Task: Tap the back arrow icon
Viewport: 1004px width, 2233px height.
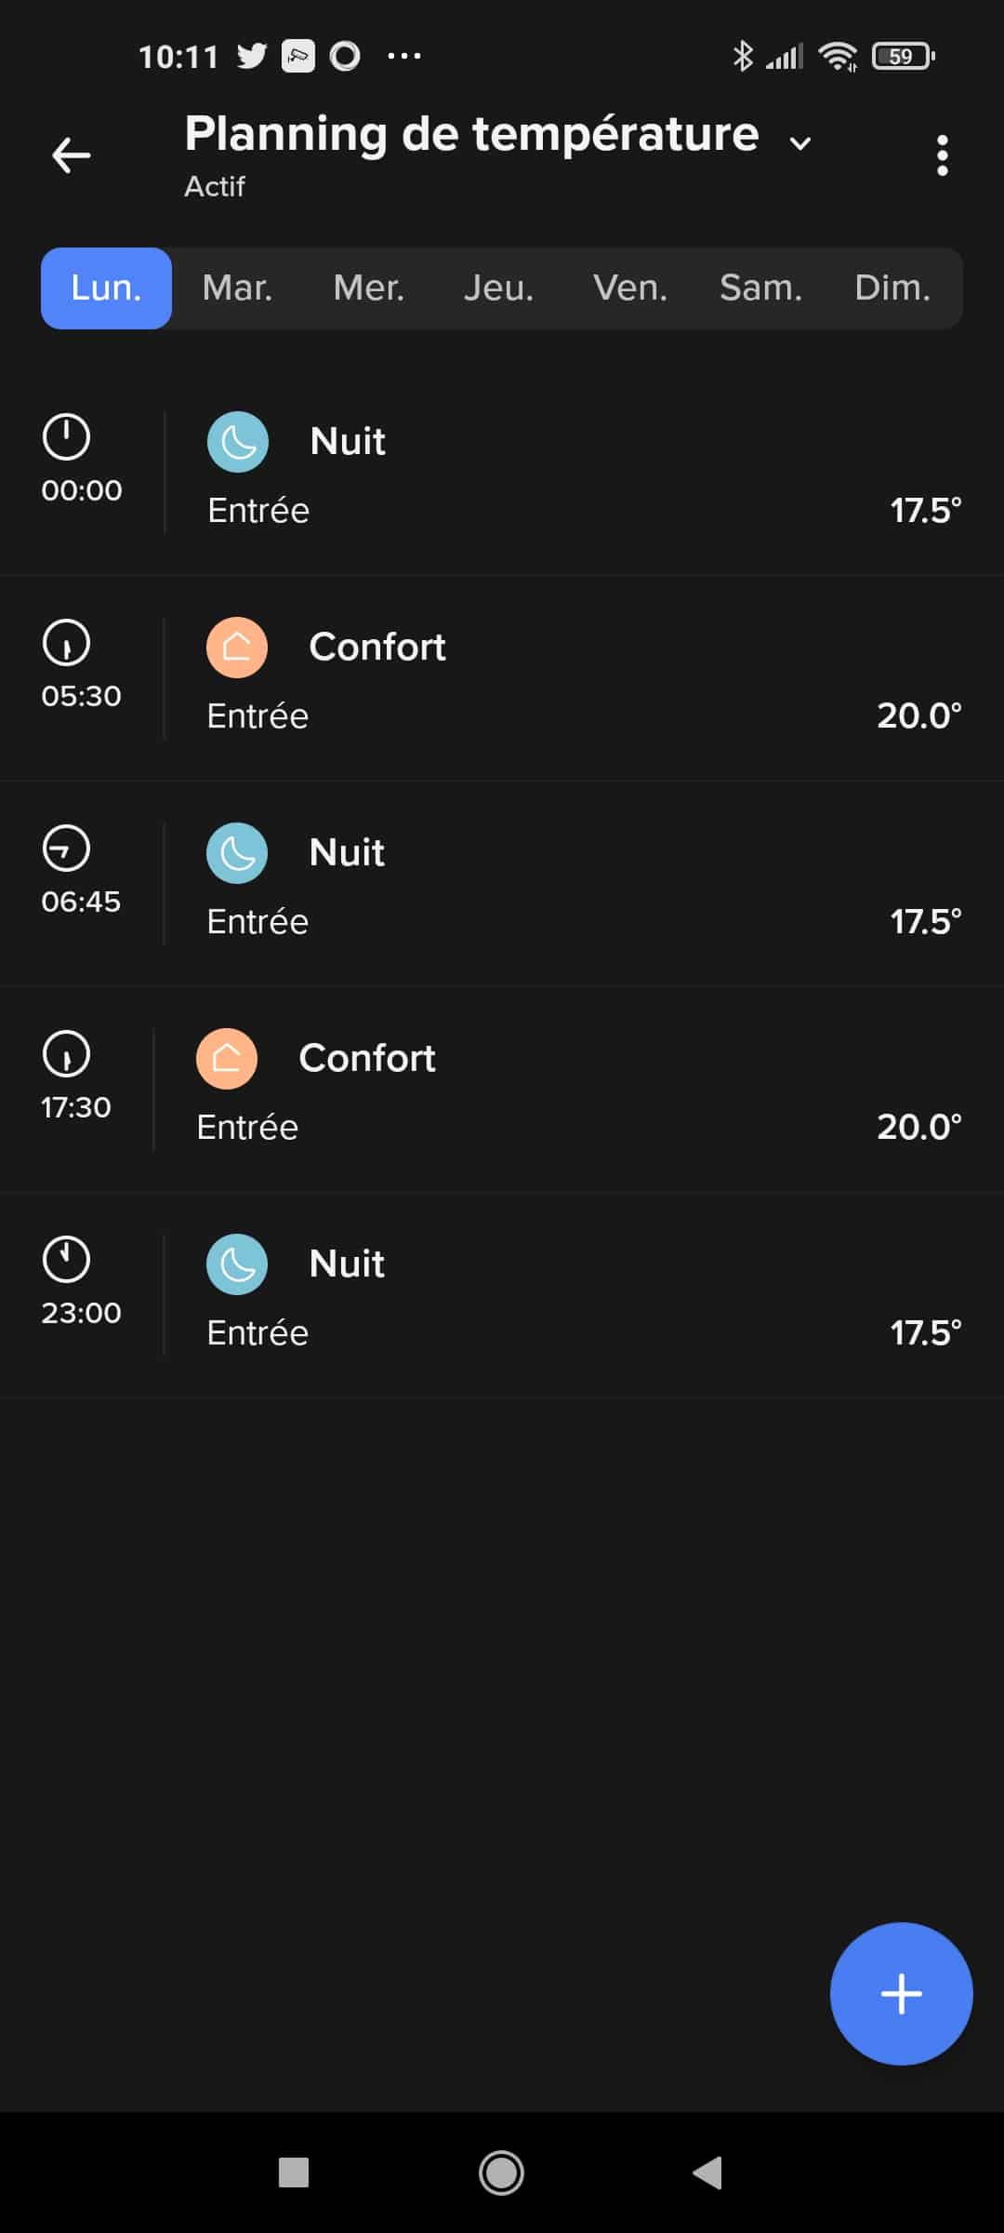Action: pyautogui.click(x=71, y=155)
